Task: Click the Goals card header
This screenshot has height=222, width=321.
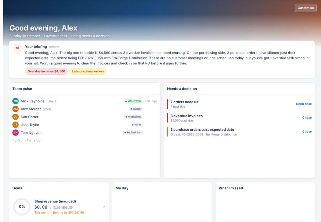Action: (x=59, y=188)
